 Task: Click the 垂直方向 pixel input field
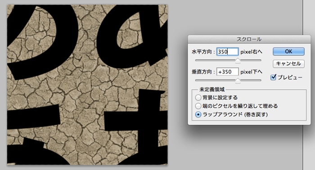(228, 72)
